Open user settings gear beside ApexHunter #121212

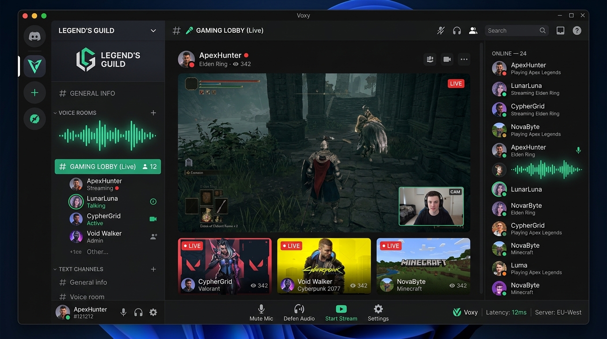(x=153, y=313)
